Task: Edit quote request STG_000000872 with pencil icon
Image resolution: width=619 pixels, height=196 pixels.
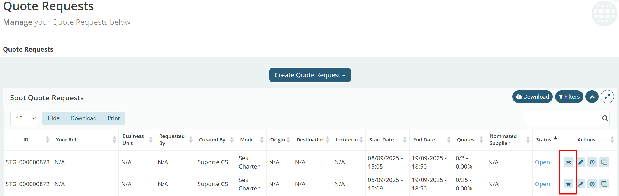Action: [580, 184]
